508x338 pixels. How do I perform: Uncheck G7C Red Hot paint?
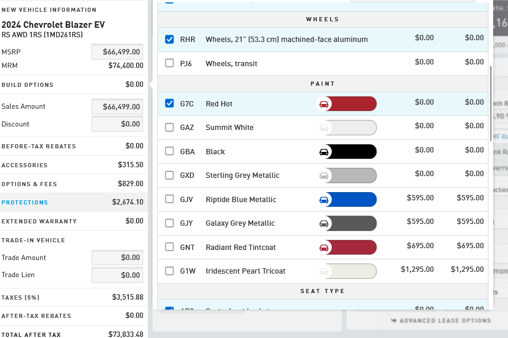170,103
